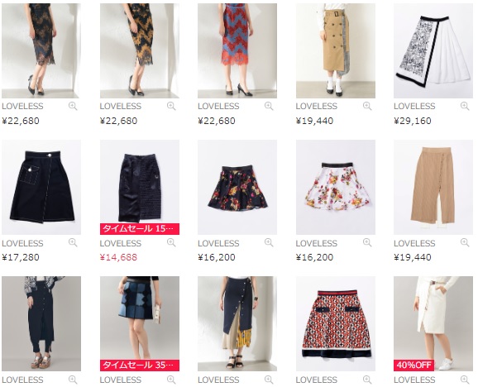478x387 pixels.
Task: Click zoom icon for the beige ribbed knit skirt
Action: (x=465, y=242)
